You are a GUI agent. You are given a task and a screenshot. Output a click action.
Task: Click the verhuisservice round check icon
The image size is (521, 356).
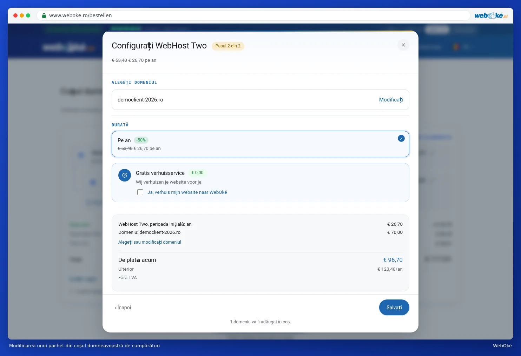coord(125,175)
